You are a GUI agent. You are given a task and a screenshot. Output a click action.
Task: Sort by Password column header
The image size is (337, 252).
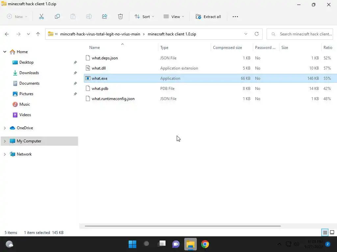click(266, 48)
